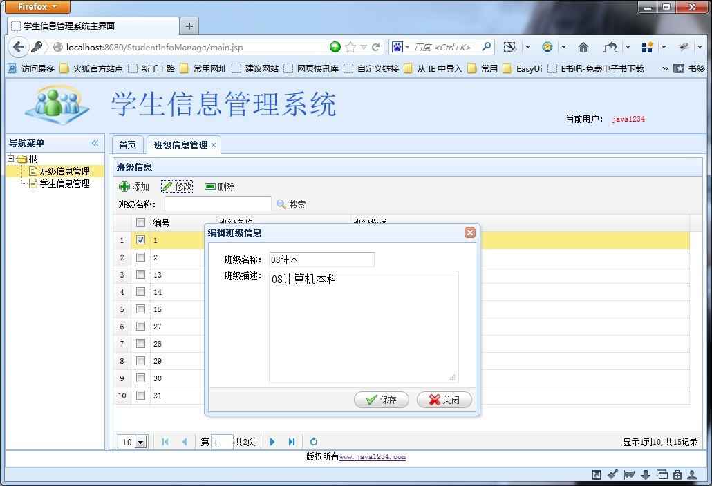Viewport: 712px width, 486px height.
Task: Click the 学生信息管理系统主界面 browser tab
Action: 93,26
